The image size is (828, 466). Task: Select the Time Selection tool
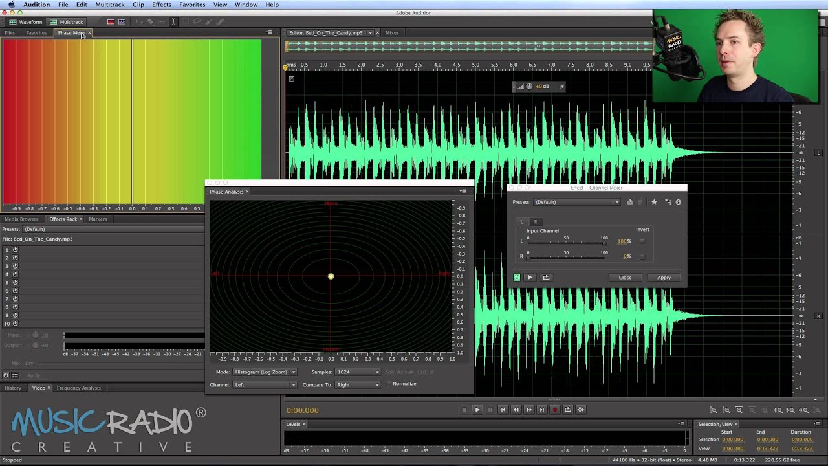pos(173,22)
